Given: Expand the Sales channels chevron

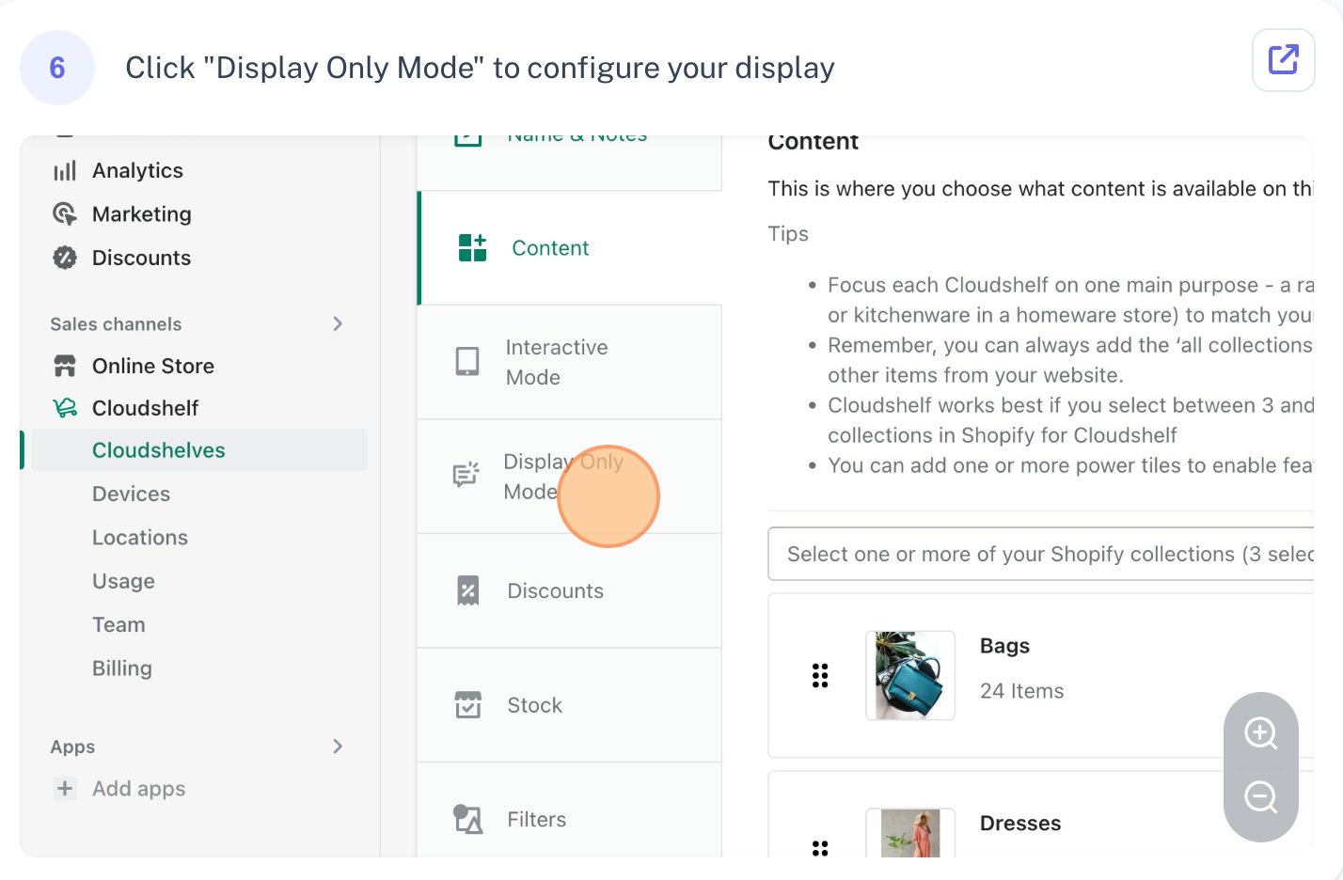Looking at the screenshot, I should [x=338, y=323].
